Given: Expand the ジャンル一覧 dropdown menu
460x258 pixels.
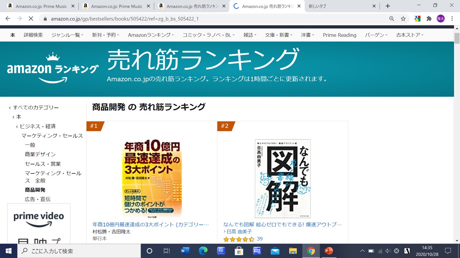Looking at the screenshot, I should (x=67, y=35).
